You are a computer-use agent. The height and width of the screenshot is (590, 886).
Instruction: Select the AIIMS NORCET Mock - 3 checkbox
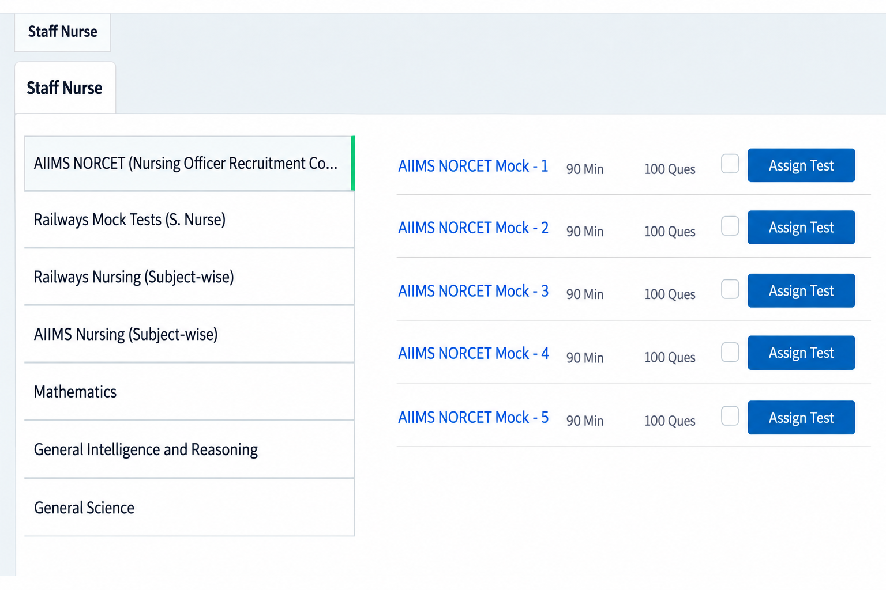(730, 289)
